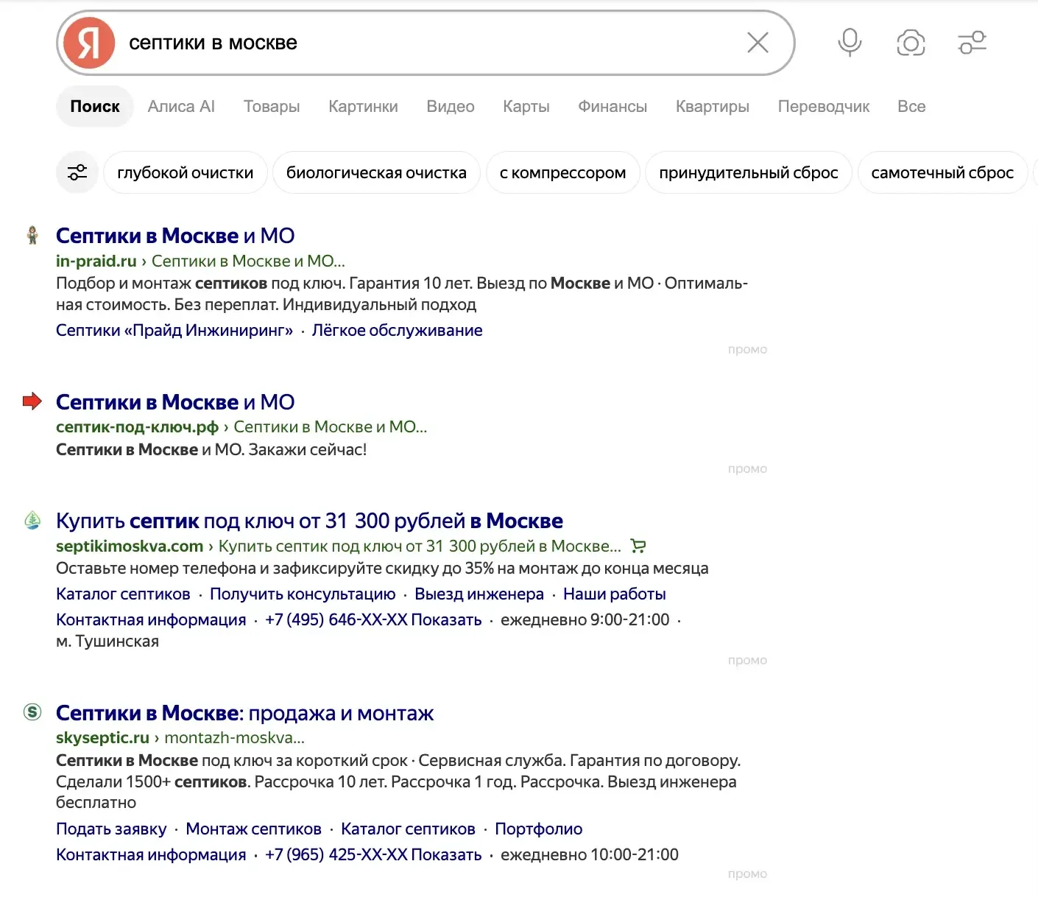Click the in-praid.ru site favicon
The image size is (1038, 903).
tap(32, 236)
